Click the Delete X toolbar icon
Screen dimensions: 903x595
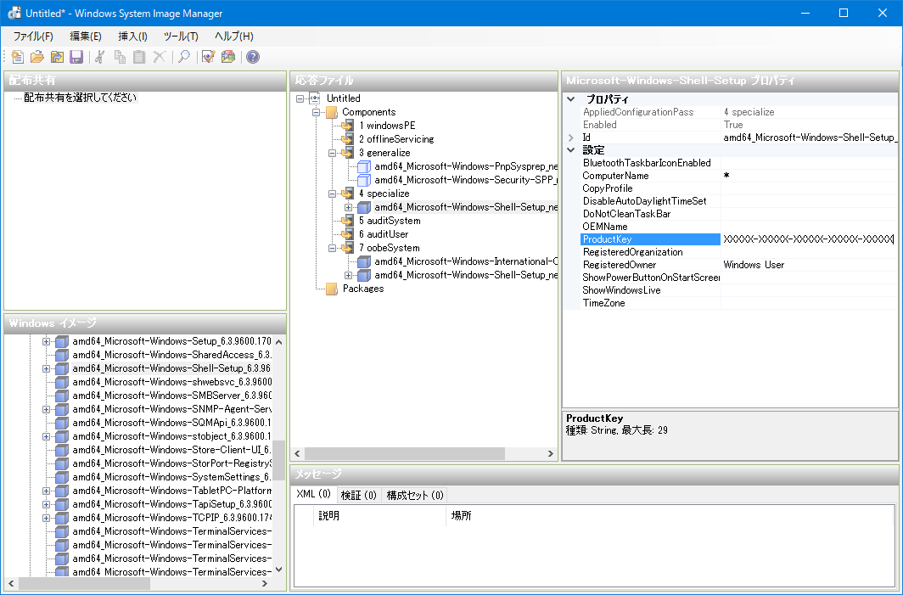click(159, 57)
